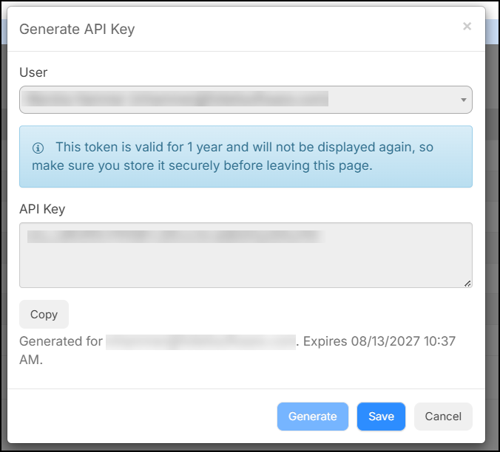The width and height of the screenshot is (500, 452).
Task: Click the blurred API key value
Action: pyautogui.click(x=176, y=237)
